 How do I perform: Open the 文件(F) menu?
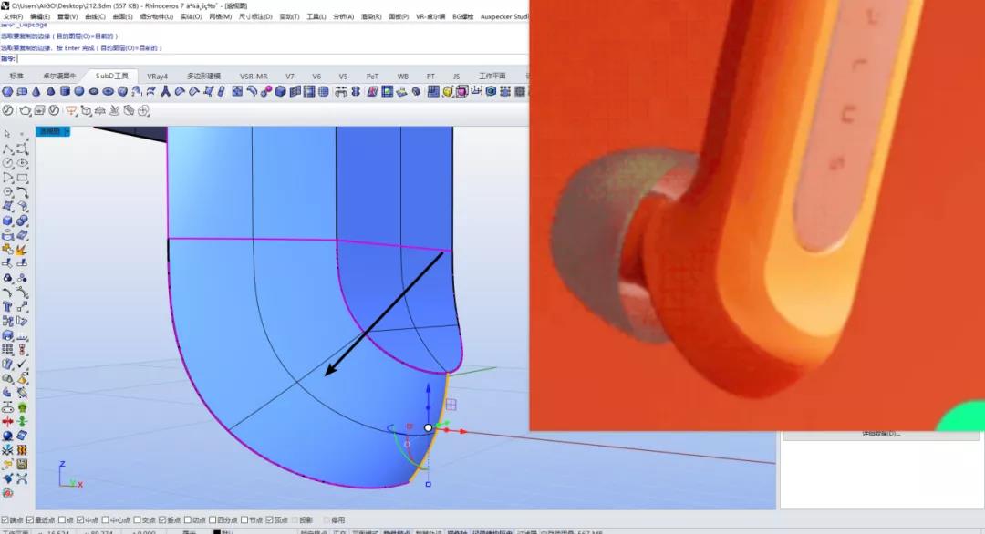13,17
